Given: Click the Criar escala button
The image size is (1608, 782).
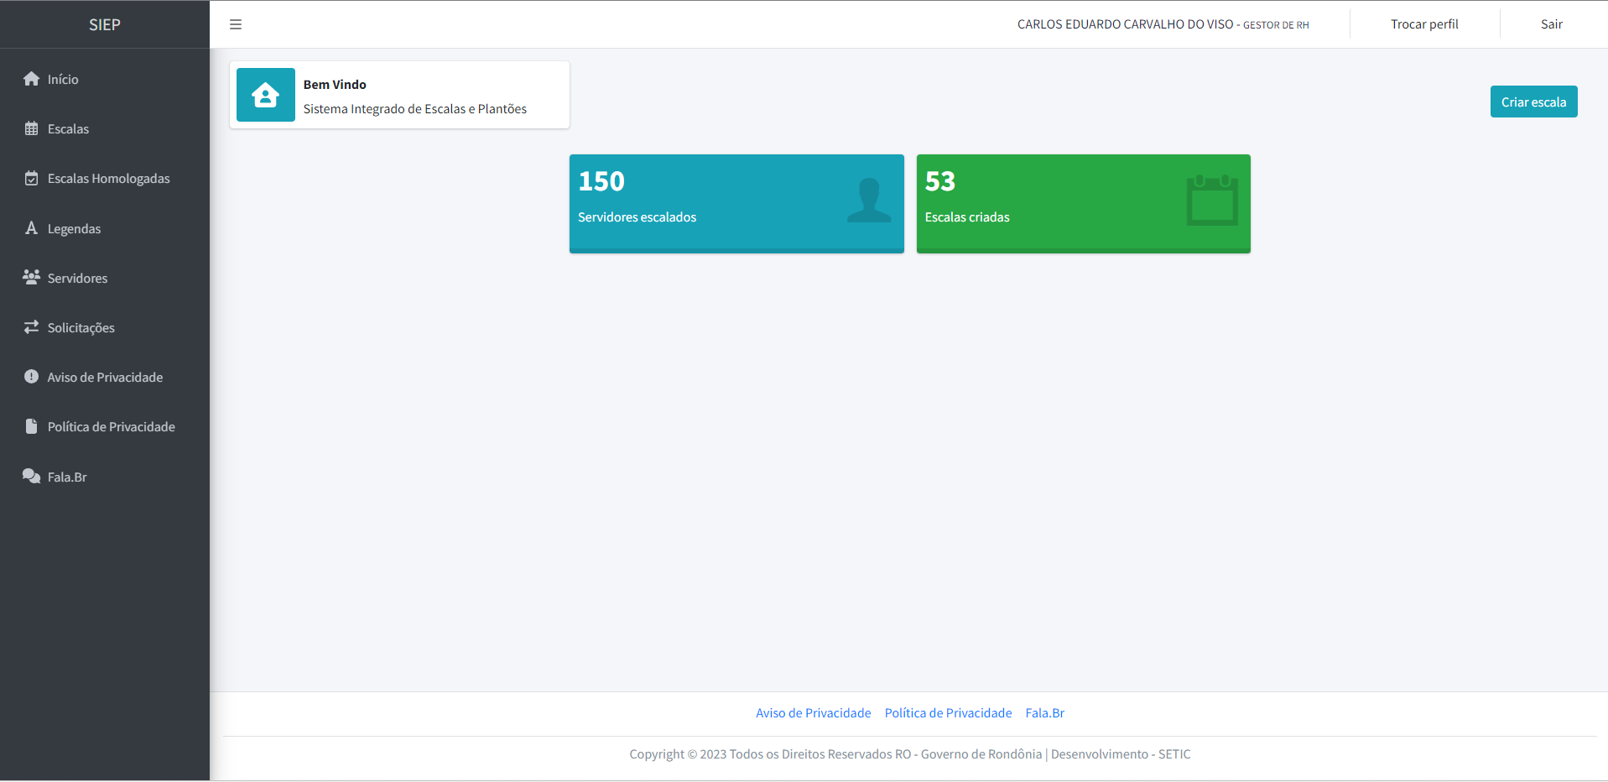Looking at the screenshot, I should click(x=1533, y=102).
